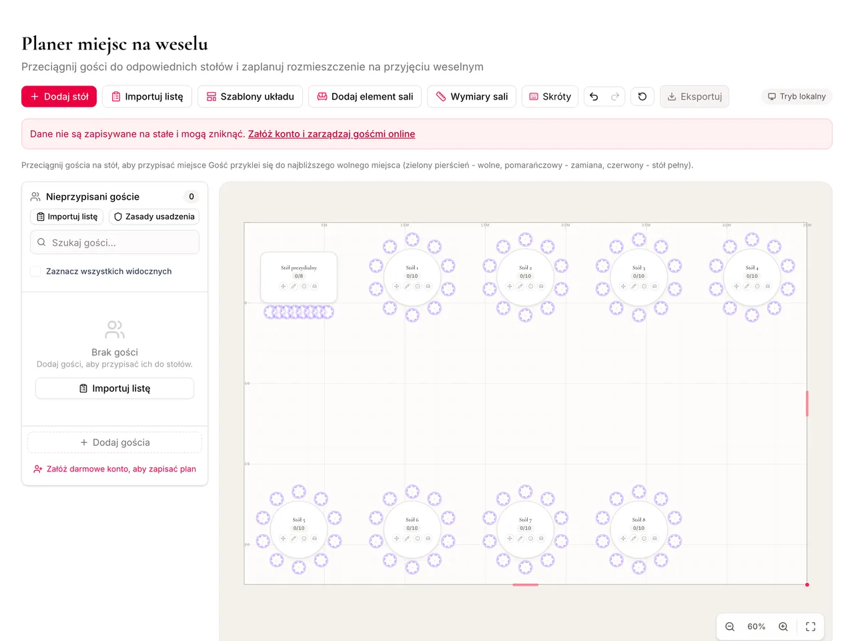Click the unassigned guests count badge '0'
This screenshot has height=641, width=854.
191,197
